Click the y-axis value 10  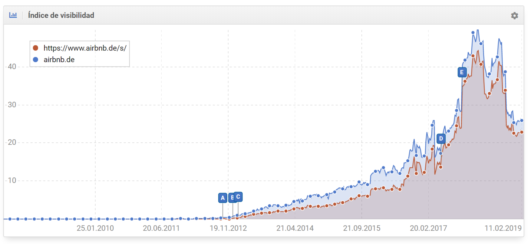click(x=12, y=180)
